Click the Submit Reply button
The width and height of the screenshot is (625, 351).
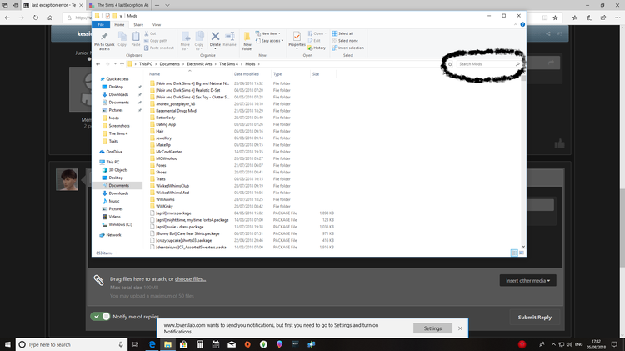(534, 318)
